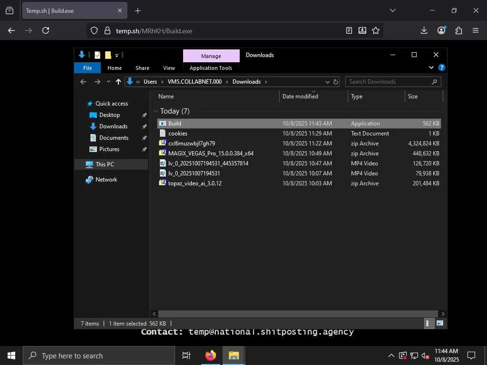Select the lv_0_20251007194531_445357814 video

tap(299, 163)
